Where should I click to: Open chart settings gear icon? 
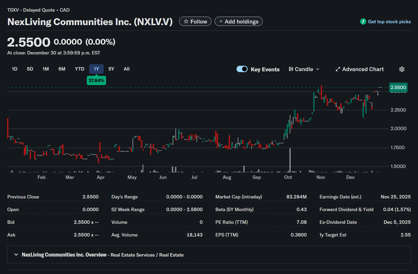(x=402, y=69)
